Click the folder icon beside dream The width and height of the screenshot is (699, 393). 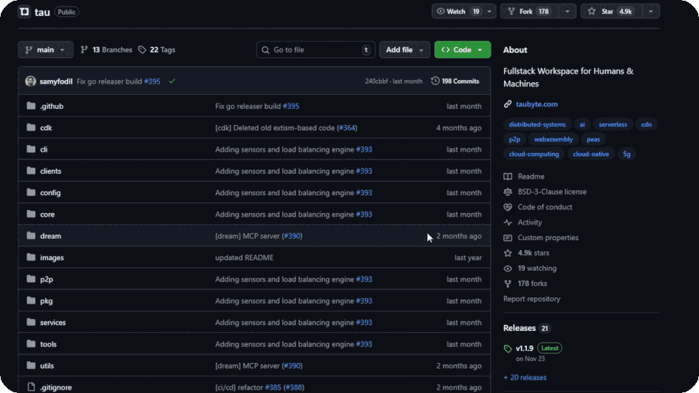31,235
